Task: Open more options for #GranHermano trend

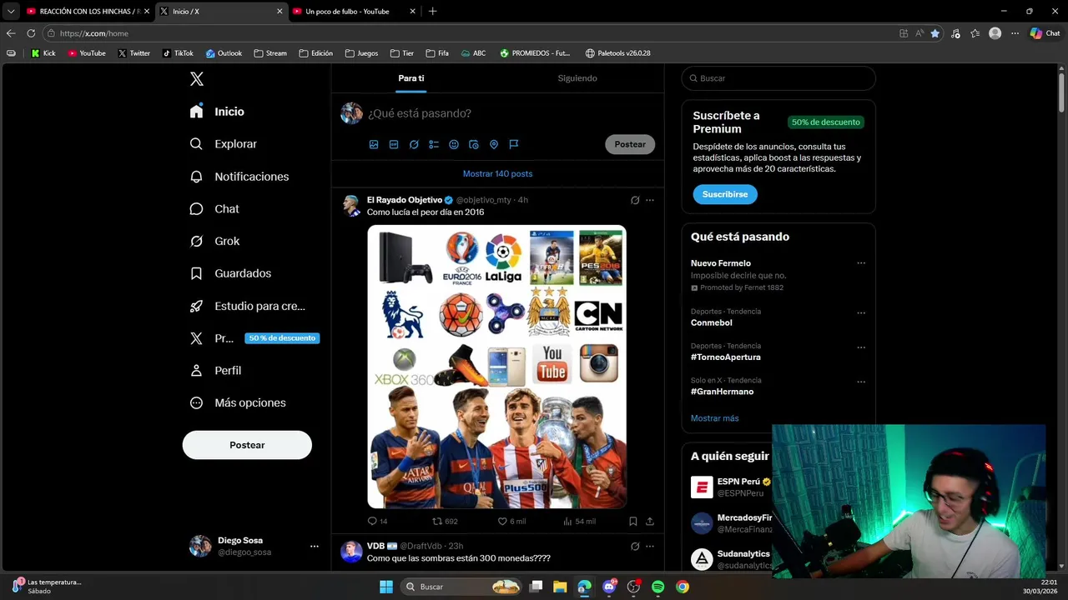Action: [x=861, y=382]
